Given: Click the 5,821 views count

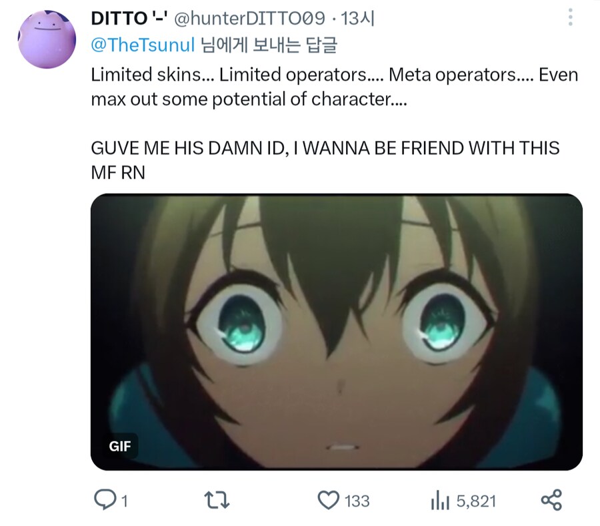Looking at the screenshot, I should coord(476,501).
